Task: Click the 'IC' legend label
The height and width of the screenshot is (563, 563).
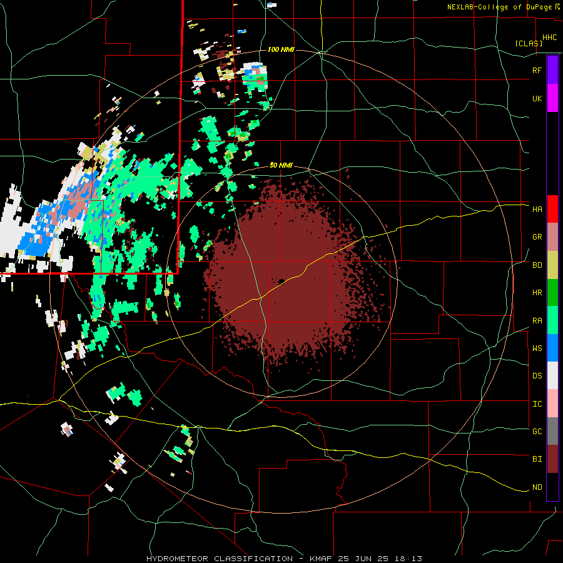Action: pyautogui.click(x=537, y=404)
